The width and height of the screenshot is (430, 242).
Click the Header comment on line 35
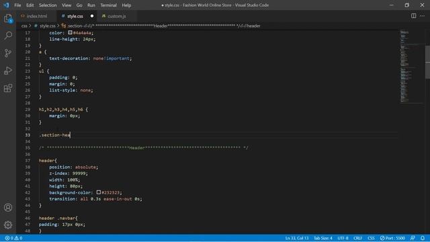click(x=143, y=148)
